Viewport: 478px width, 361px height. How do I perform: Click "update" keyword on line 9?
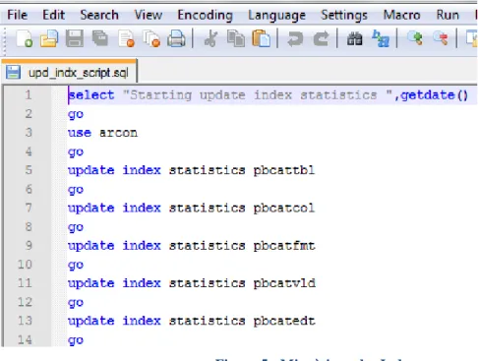[x=91, y=246]
